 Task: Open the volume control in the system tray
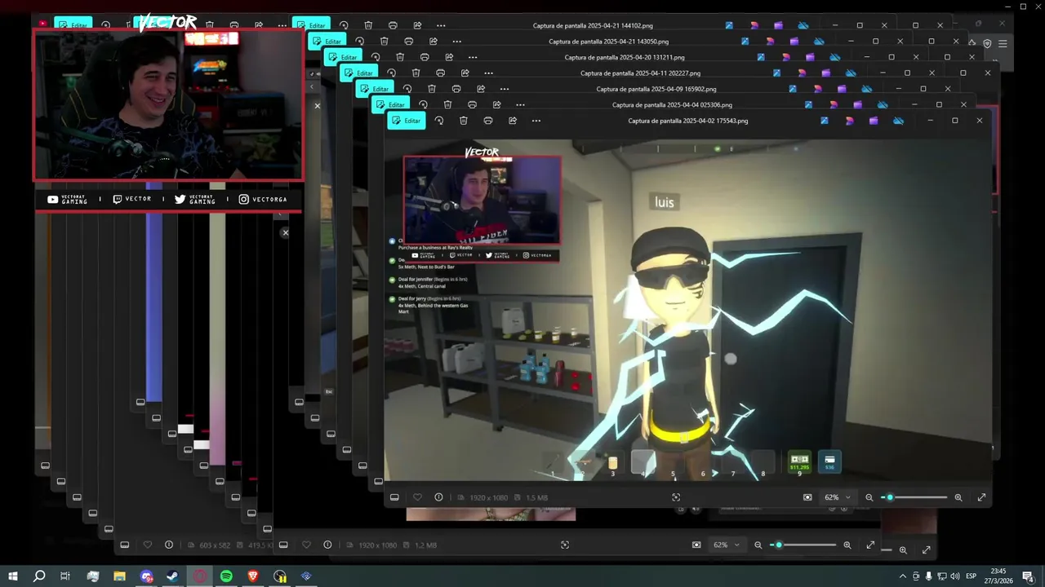pyautogui.click(x=955, y=576)
